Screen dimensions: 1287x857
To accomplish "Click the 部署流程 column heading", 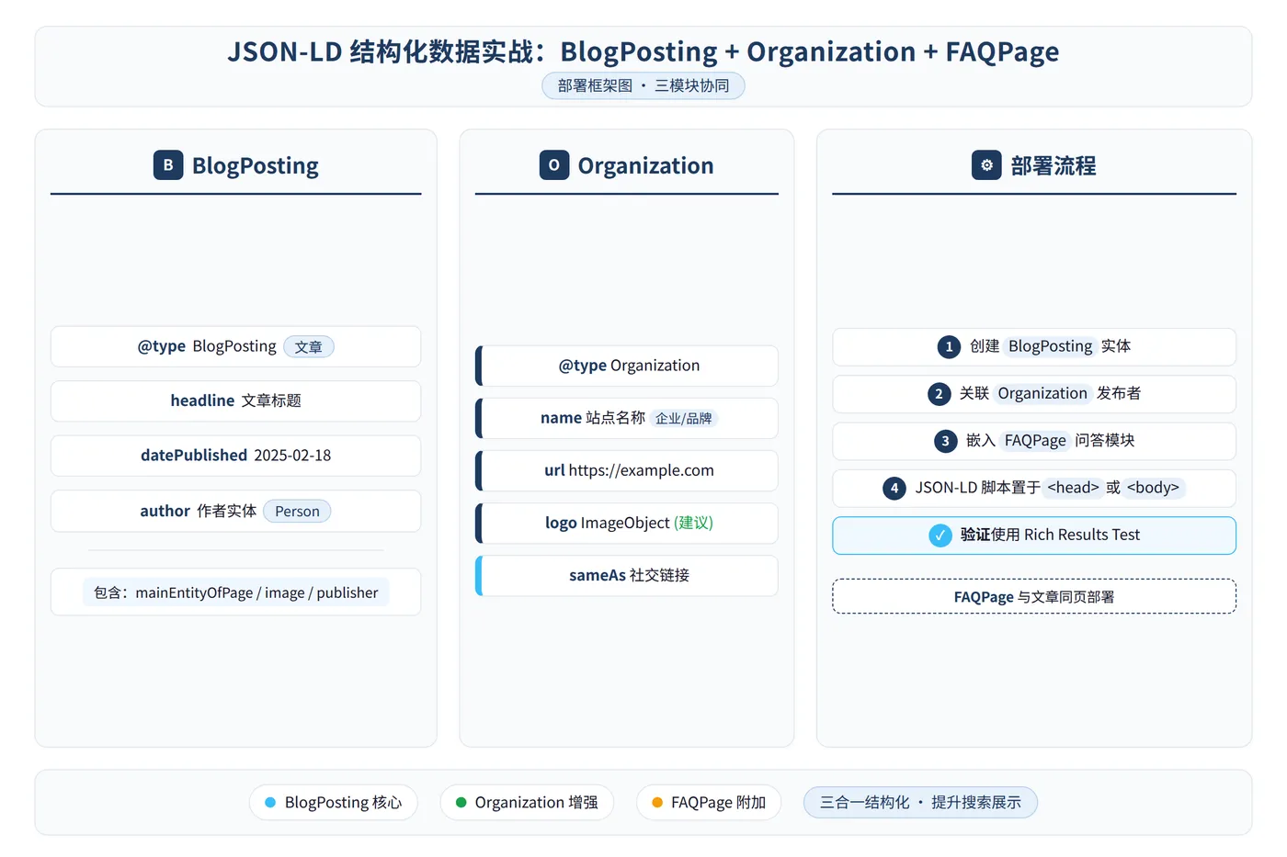I will (1054, 166).
